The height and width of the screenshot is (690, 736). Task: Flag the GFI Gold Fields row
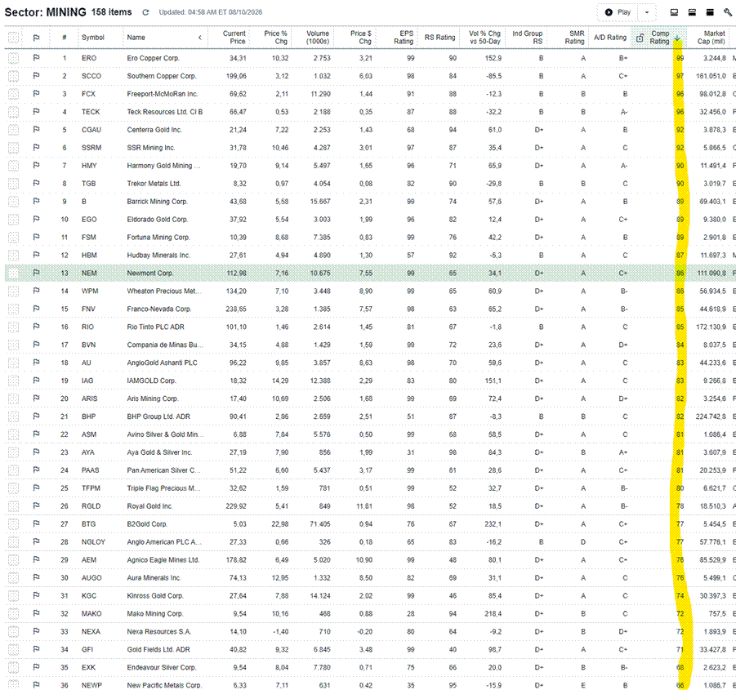[36, 649]
